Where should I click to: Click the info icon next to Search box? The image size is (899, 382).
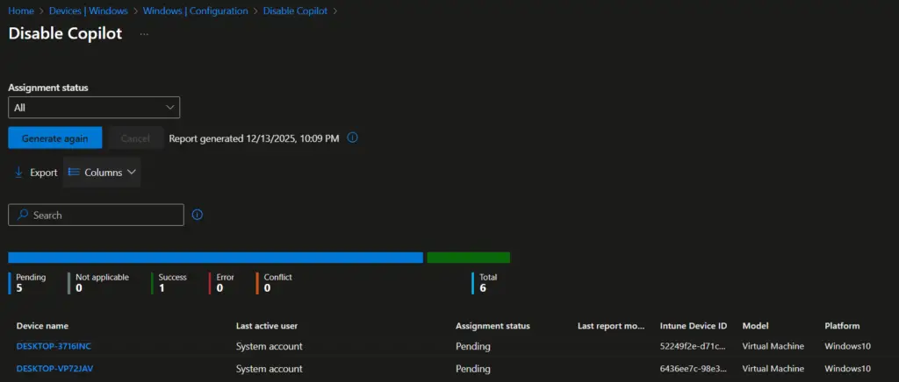tap(198, 215)
